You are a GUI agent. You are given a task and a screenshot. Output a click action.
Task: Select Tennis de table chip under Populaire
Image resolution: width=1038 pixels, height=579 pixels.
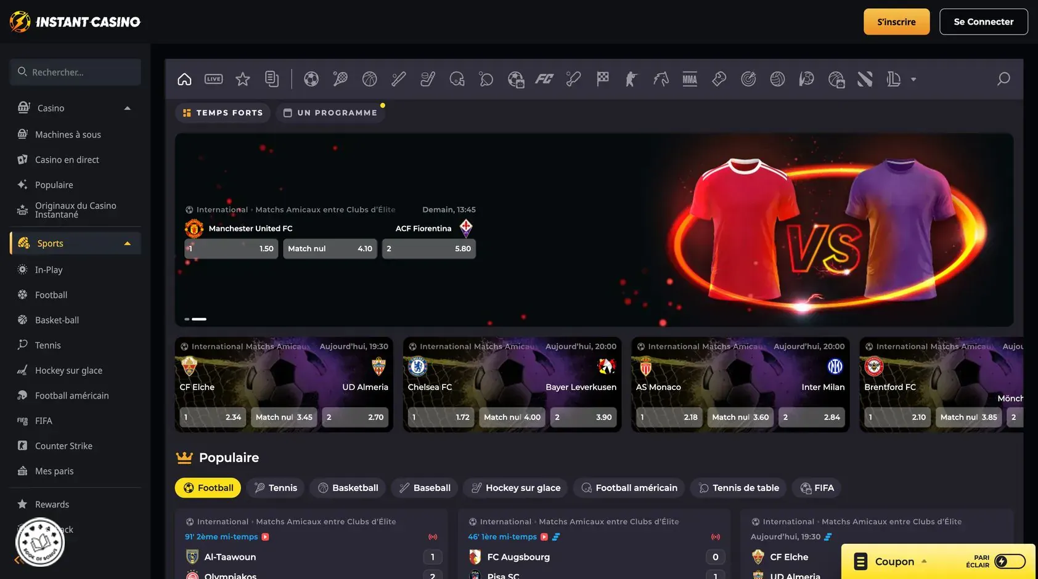pyautogui.click(x=738, y=488)
